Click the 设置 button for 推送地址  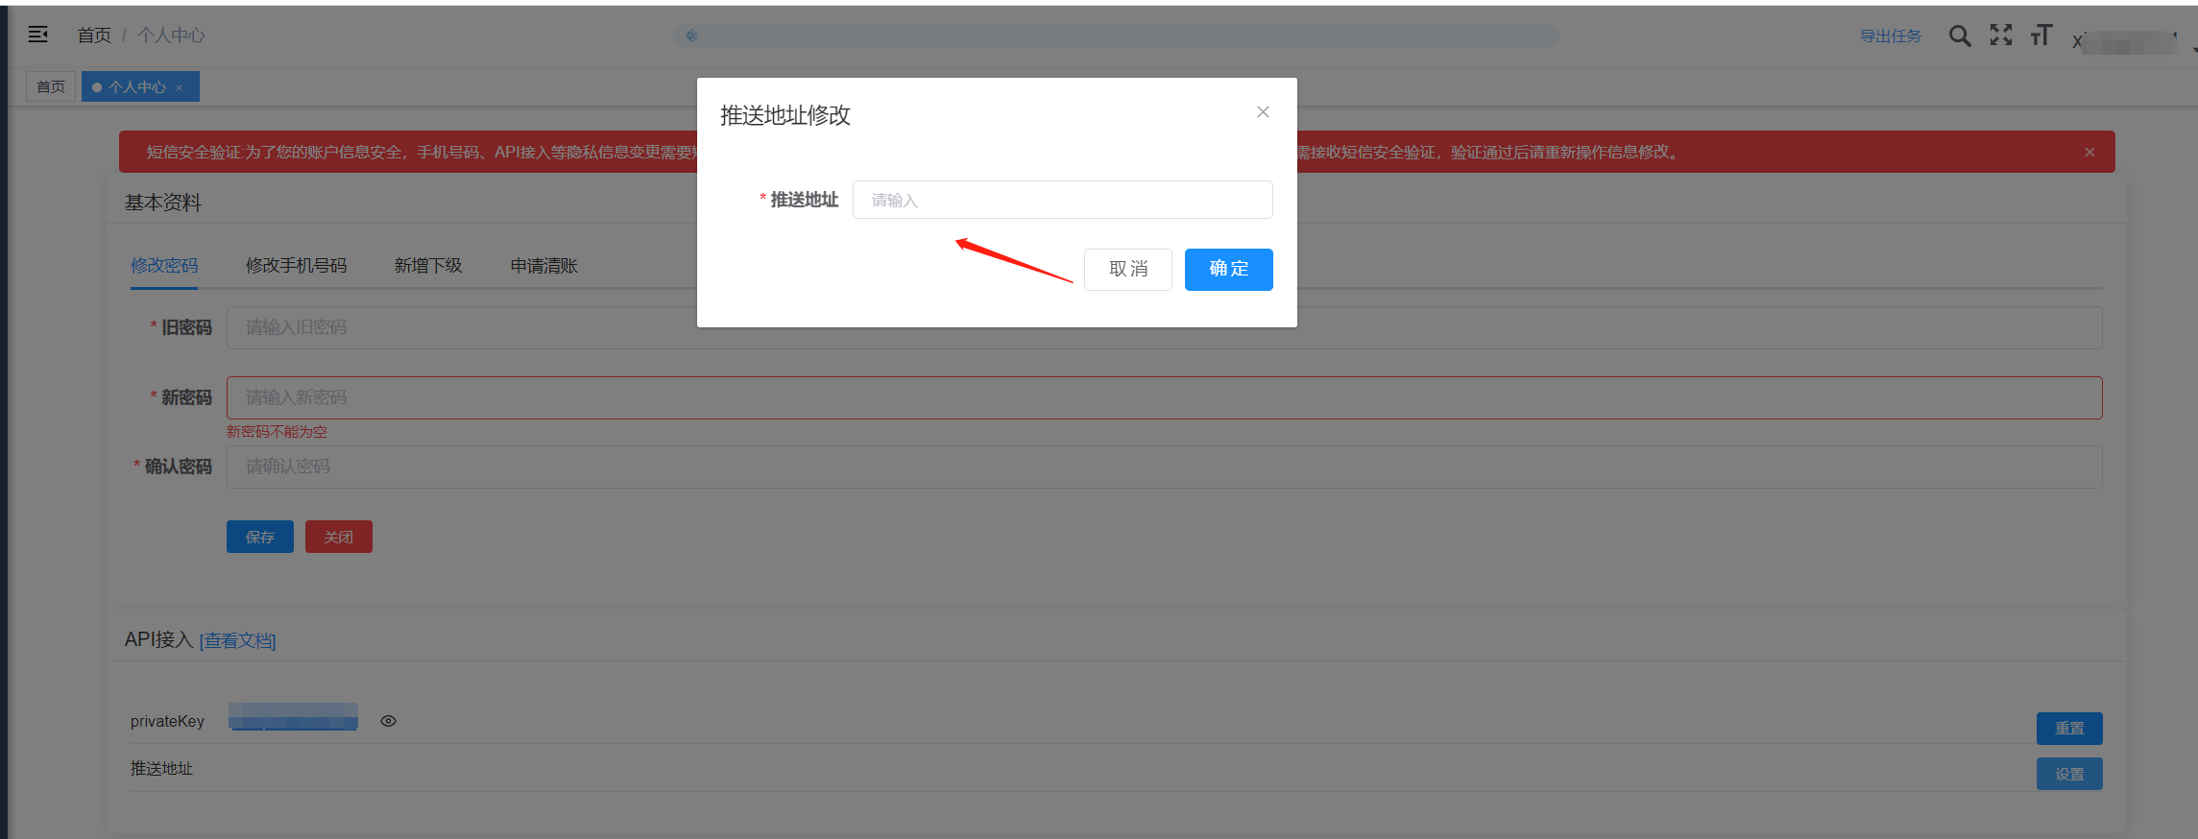tap(2069, 774)
